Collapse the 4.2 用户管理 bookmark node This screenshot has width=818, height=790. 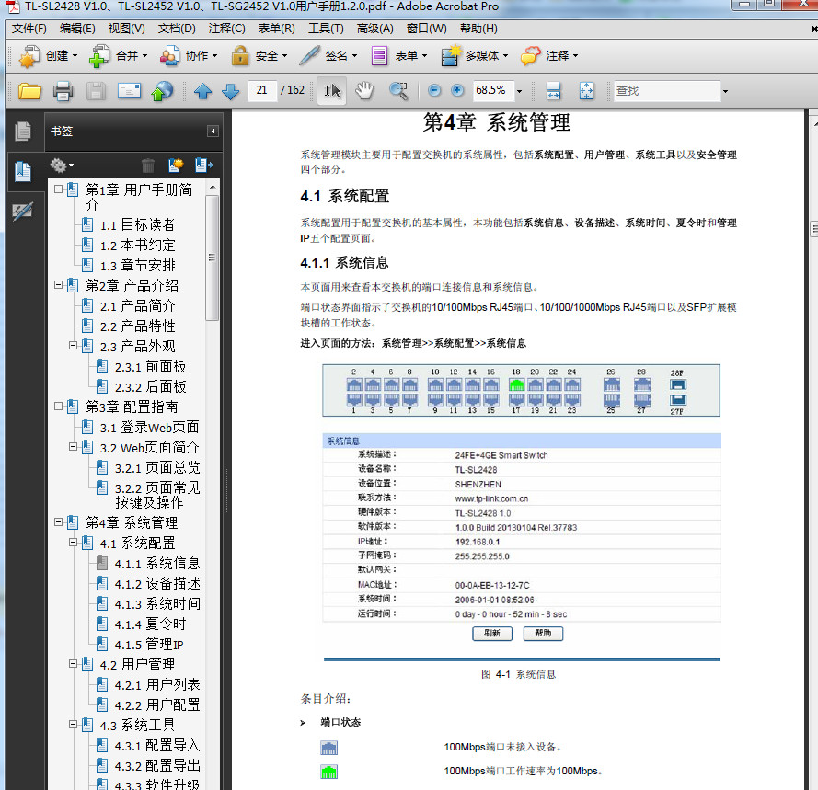(73, 664)
